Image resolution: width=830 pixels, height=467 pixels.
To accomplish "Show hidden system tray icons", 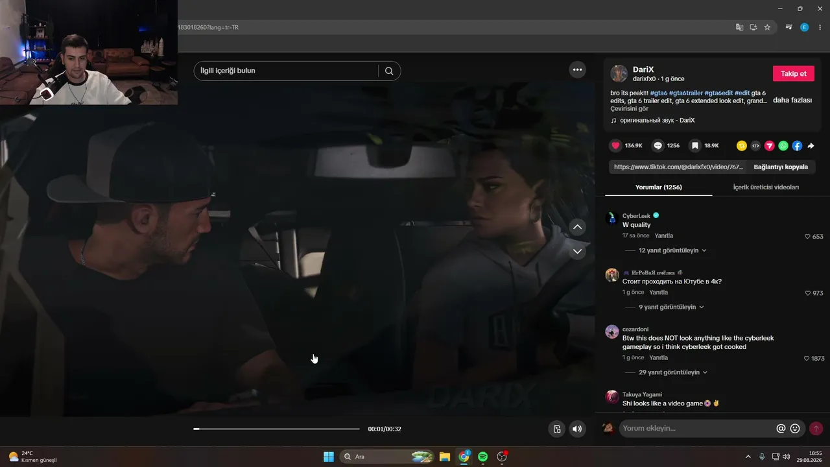I will pos(748,457).
